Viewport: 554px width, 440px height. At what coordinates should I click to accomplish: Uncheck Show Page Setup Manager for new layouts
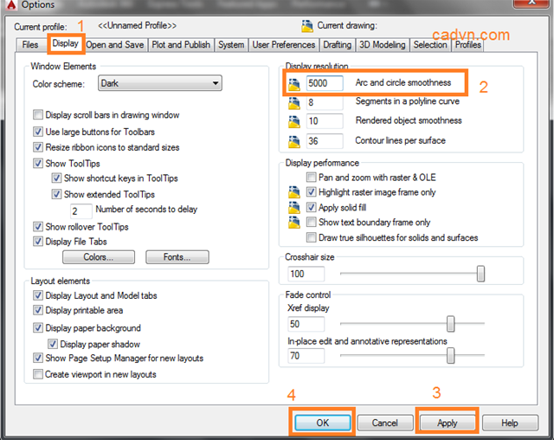coord(38,358)
